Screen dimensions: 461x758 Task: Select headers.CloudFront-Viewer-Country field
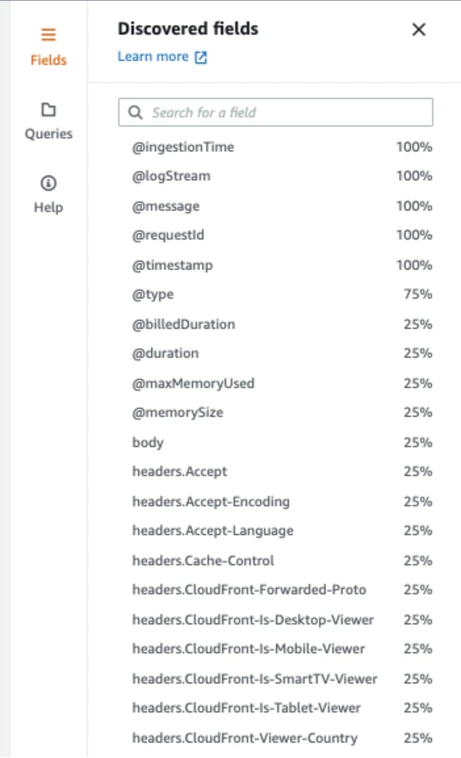(244, 738)
